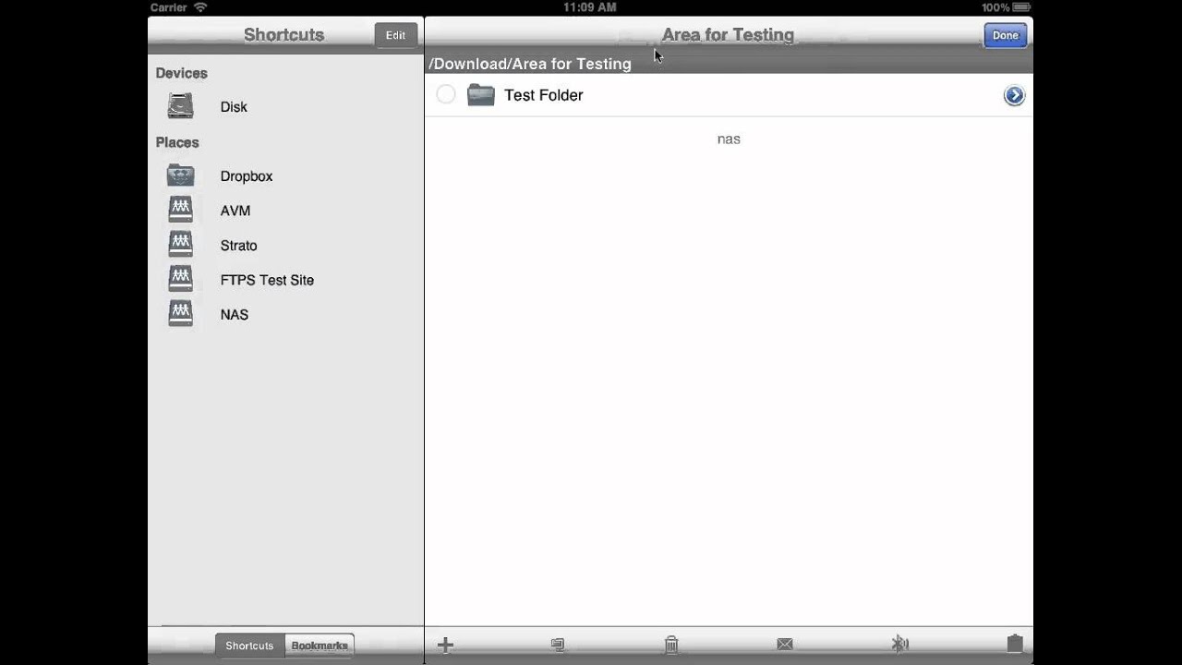Click the nas footer text
The width and height of the screenshot is (1182, 665).
pyautogui.click(x=729, y=139)
